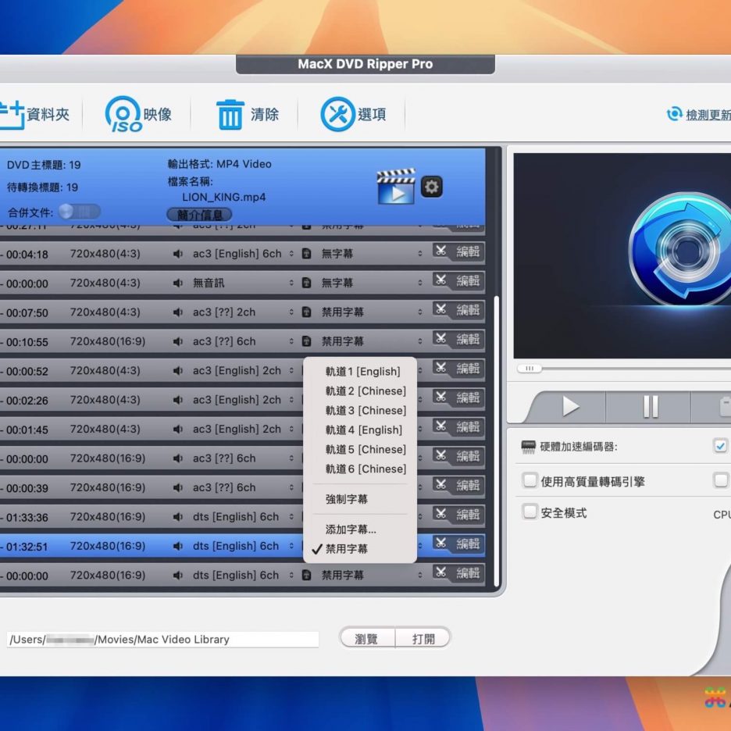Screen dimensions: 731x731
Task: Select 軌道 1 [English] subtitle track
Action: click(362, 372)
